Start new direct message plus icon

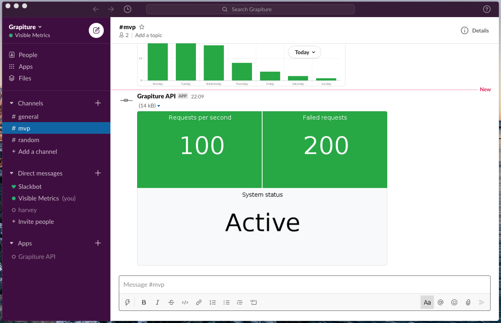click(x=98, y=173)
